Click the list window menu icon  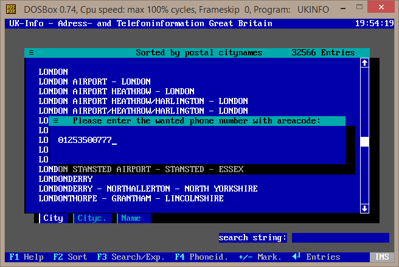[31, 53]
